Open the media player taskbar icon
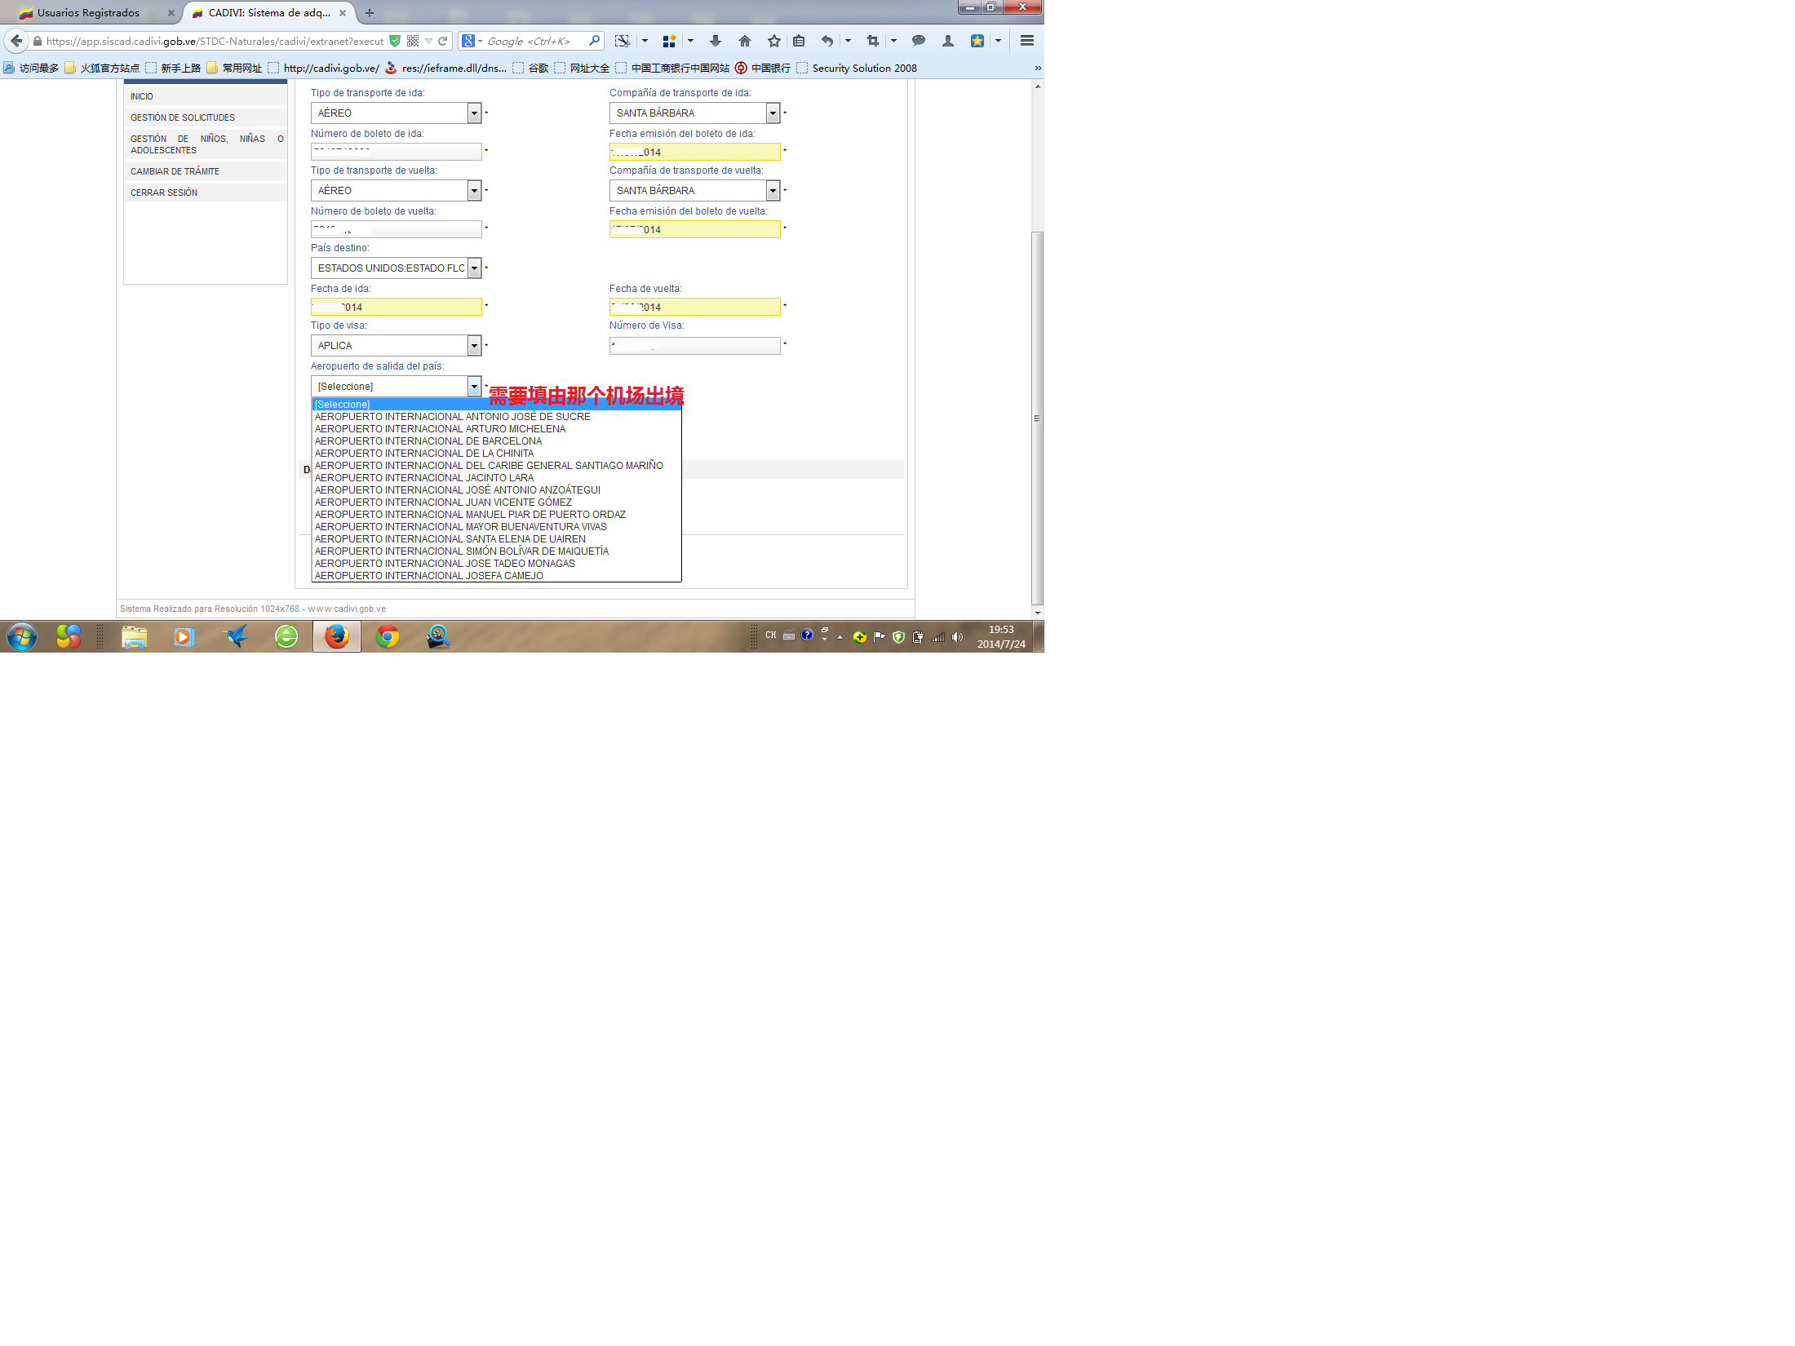The height and width of the screenshot is (1346, 1795). [x=184, y=636]
